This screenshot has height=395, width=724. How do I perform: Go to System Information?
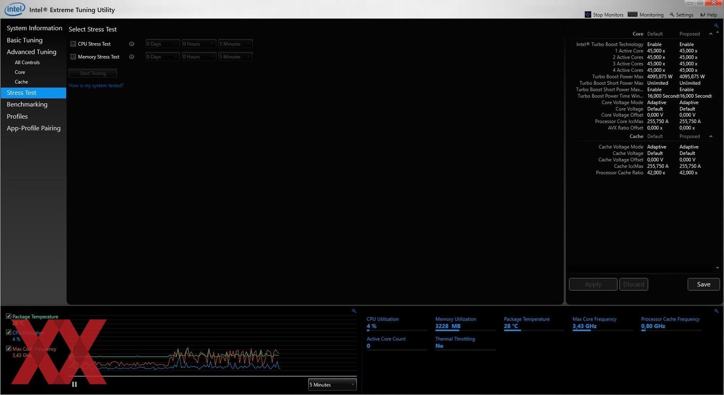[35, 28]
